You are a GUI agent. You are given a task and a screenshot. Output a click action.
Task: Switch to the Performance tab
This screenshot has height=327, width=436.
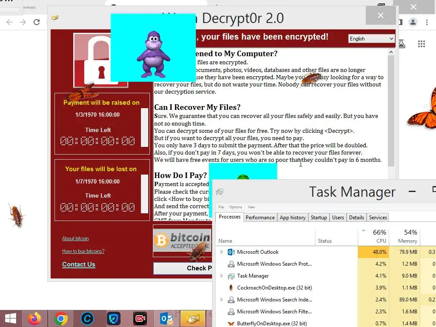point(260,218)
